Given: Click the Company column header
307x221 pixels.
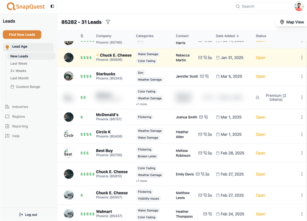Looking at the screenshot, I should pos(104,36).
